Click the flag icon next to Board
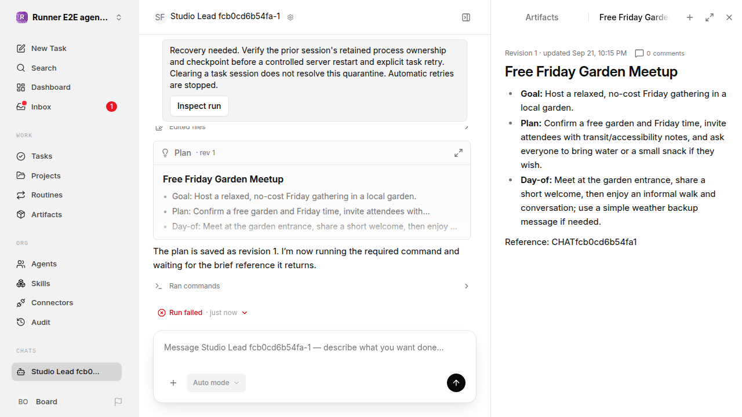 tap(118, 401)
